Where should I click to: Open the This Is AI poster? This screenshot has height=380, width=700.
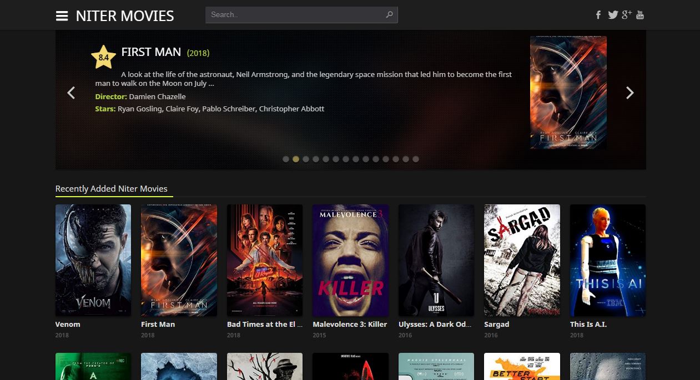tap(608, 260)
